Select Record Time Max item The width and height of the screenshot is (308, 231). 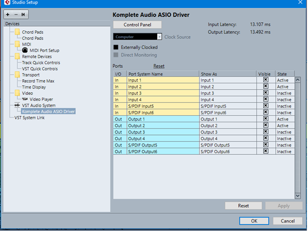pos(38,81)
